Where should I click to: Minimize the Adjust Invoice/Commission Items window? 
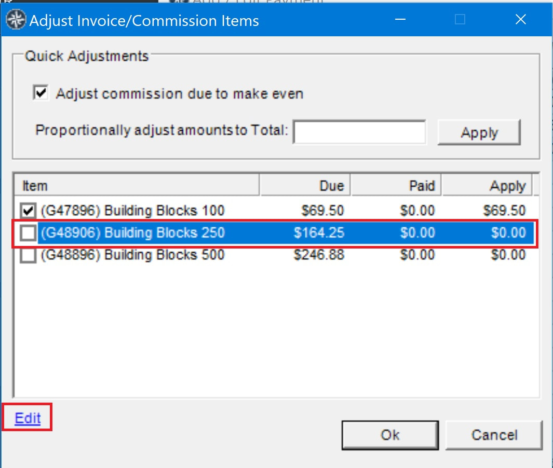click(x=400, y=19)
